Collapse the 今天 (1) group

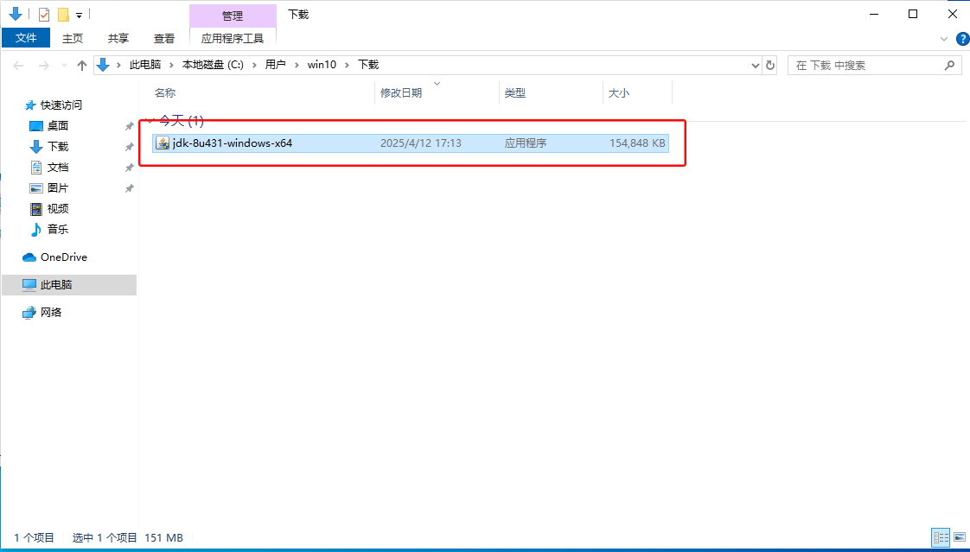click(149, 121)
